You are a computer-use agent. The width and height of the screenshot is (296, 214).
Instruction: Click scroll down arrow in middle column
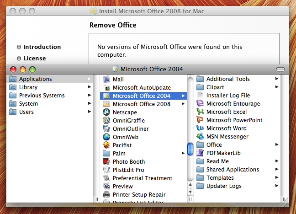pos(190,192)
